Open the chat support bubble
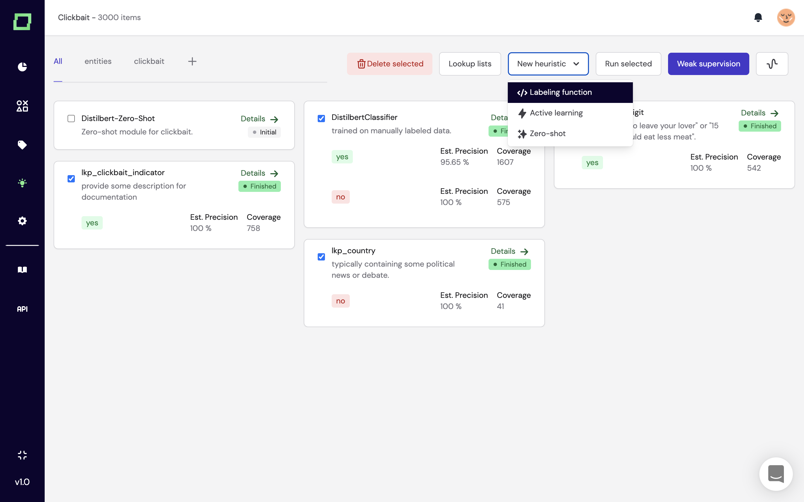804x502 pixels. [x=776, y=474]
